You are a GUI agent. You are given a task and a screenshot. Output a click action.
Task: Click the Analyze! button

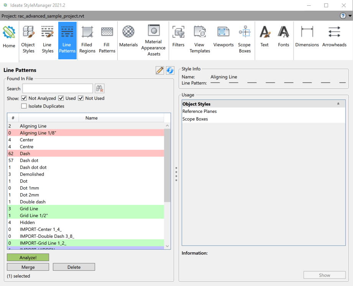pos(28,257)
